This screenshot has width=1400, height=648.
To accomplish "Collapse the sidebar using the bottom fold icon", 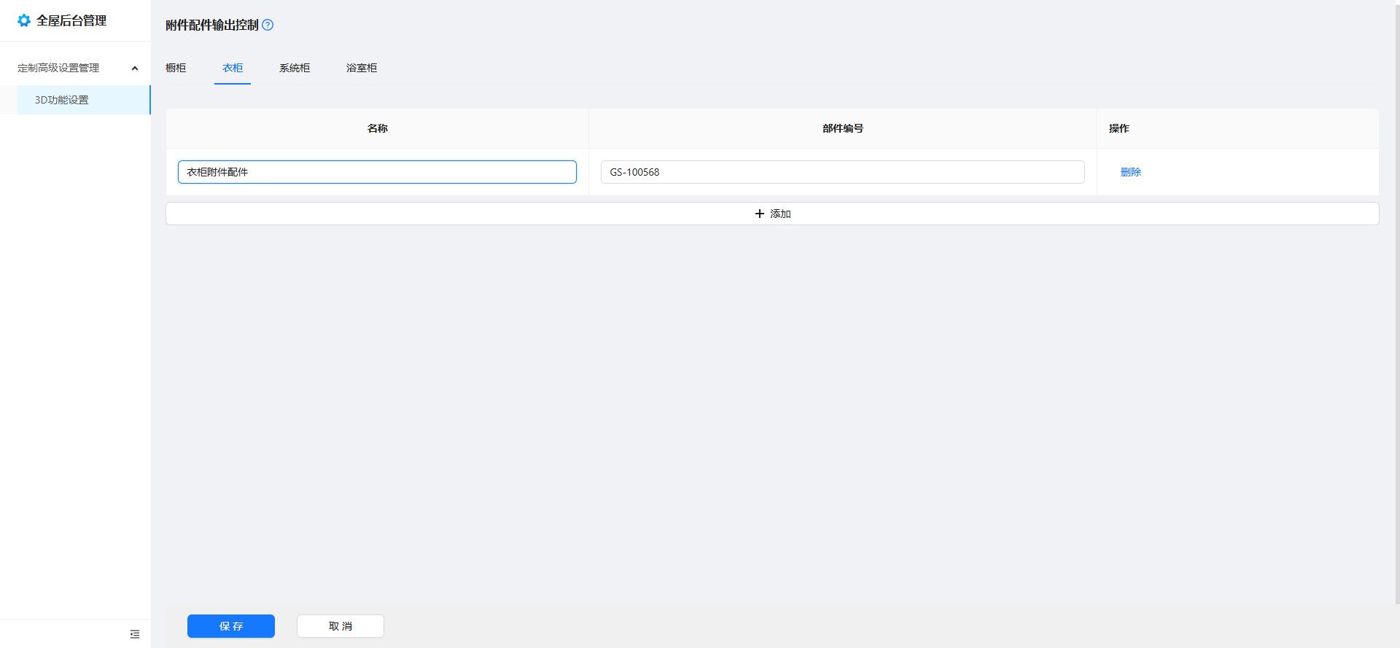I will (x=135, y=634).
